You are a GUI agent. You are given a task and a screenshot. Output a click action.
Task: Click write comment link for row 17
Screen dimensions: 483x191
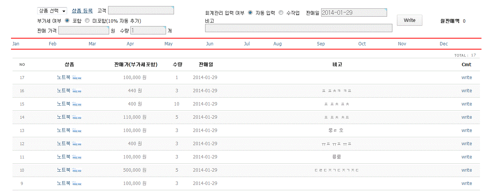coord(466,78)
